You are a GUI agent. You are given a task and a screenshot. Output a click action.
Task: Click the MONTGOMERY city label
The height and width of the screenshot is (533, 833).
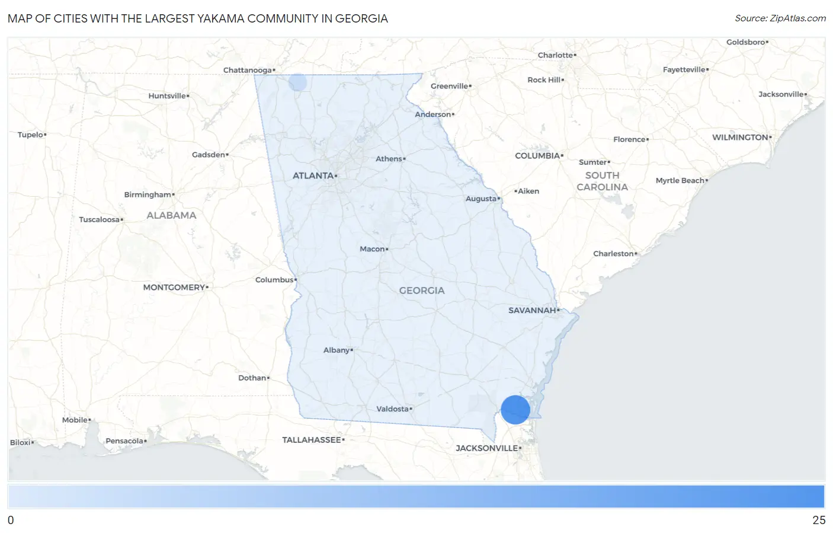[174, 288]
